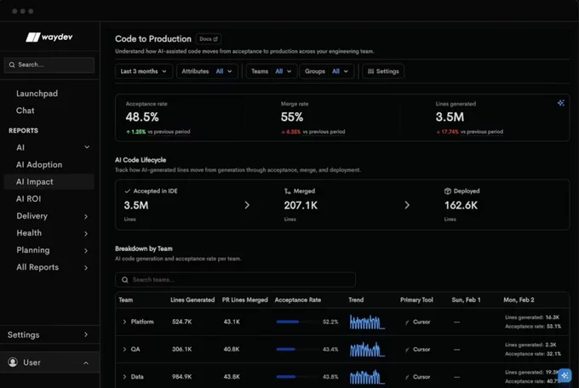Open the AI Adoption report
Screen dimensions: 579x388
[x=39, y=165]
